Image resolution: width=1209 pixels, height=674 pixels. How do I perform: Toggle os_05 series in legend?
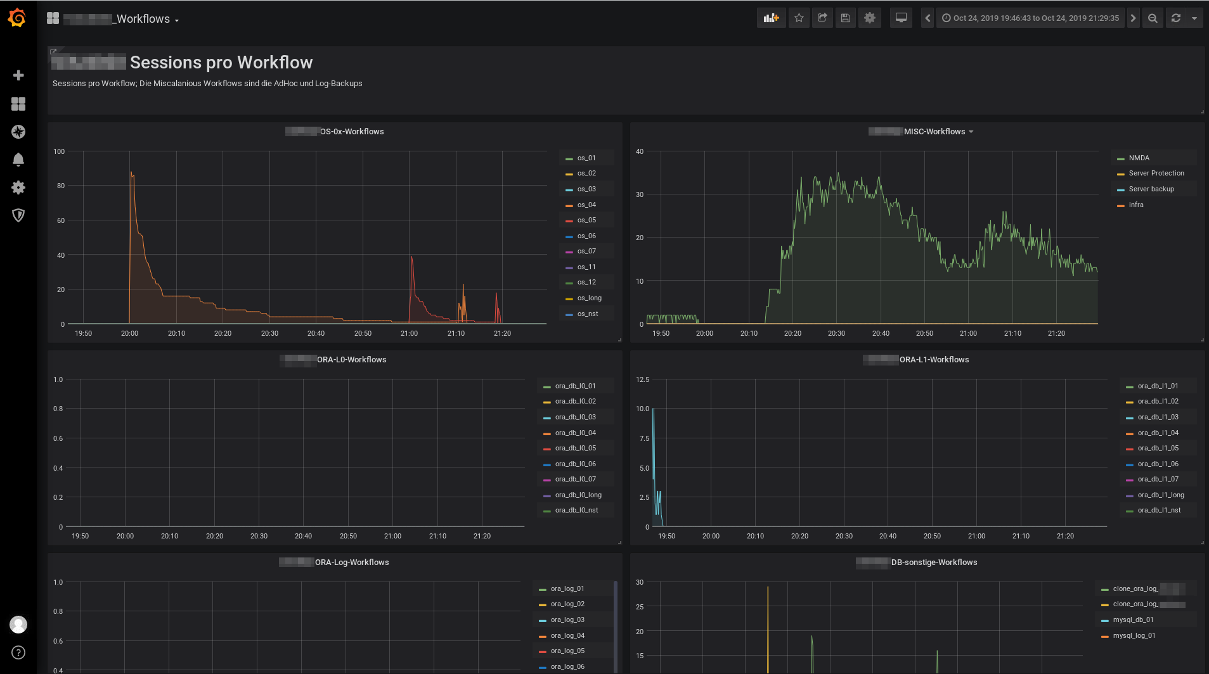[586, 220]
